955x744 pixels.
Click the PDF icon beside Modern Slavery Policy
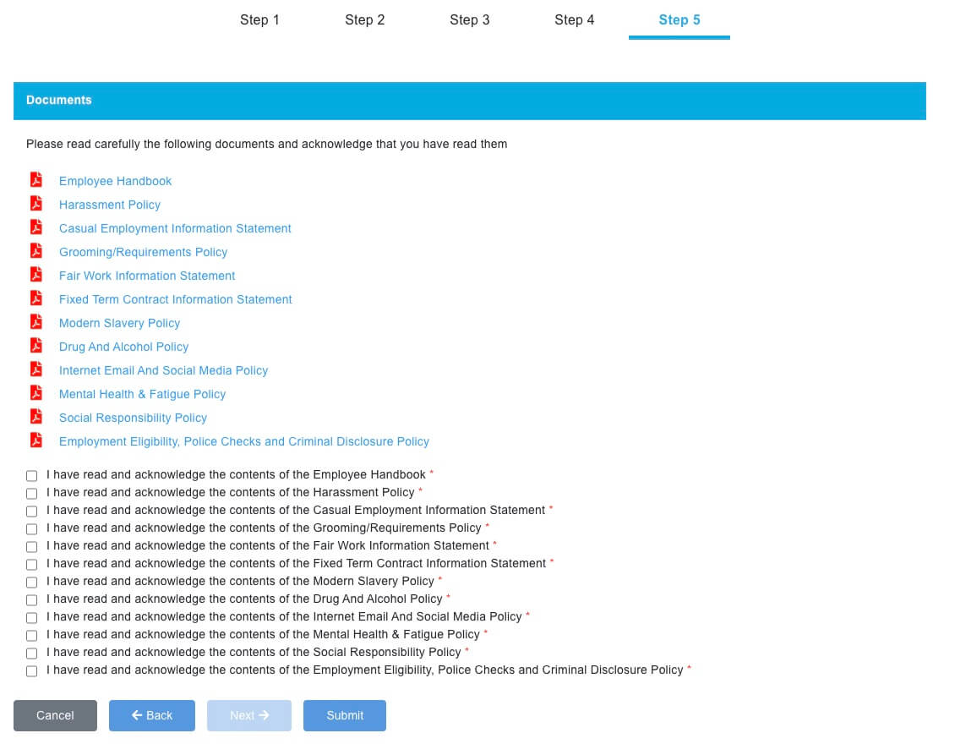pos(35,322)
